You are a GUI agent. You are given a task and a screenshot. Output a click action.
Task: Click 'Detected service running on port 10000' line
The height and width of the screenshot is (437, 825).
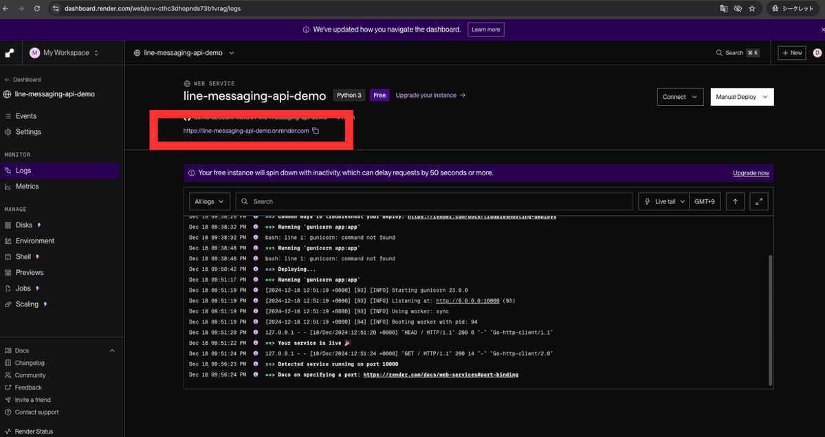coord(331,364)
